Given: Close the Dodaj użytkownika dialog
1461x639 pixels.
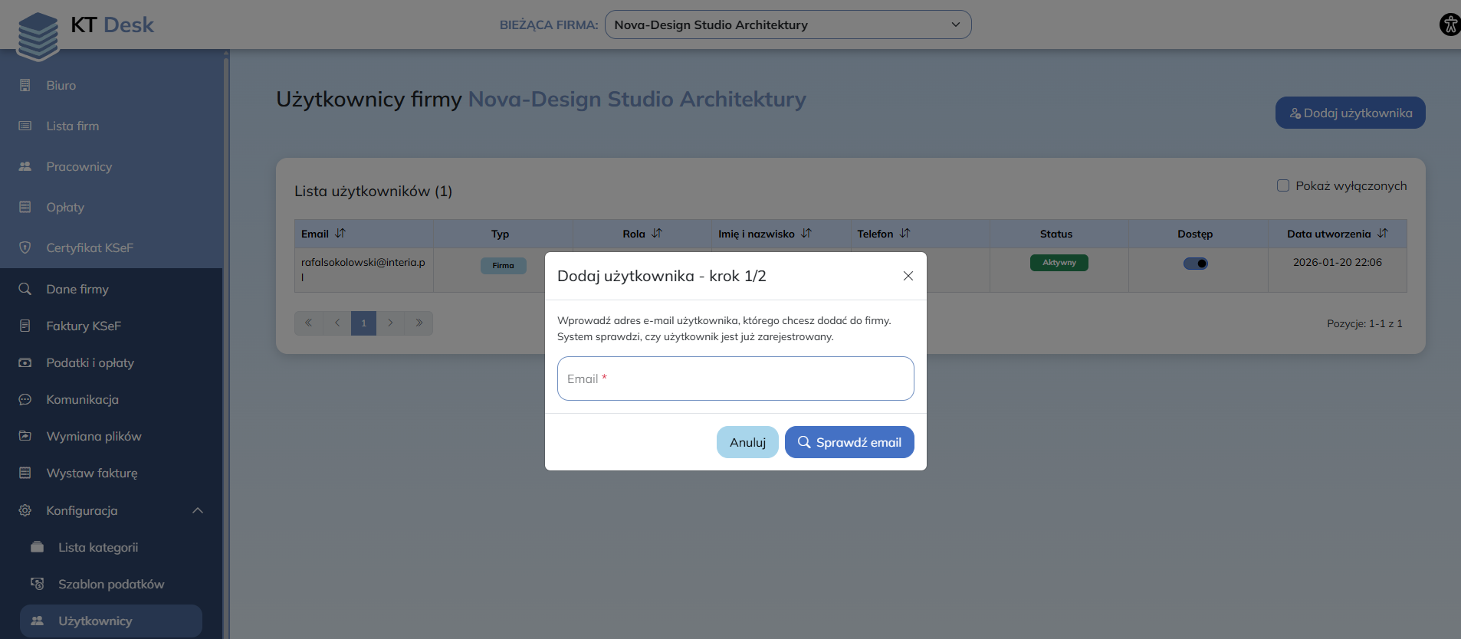Looking at the screenshot, I should point(908,276).
